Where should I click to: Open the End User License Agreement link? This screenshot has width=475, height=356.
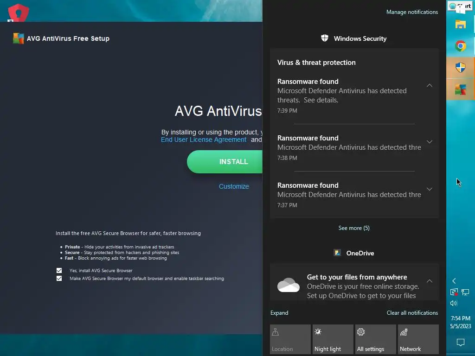(x=204, y=140)
